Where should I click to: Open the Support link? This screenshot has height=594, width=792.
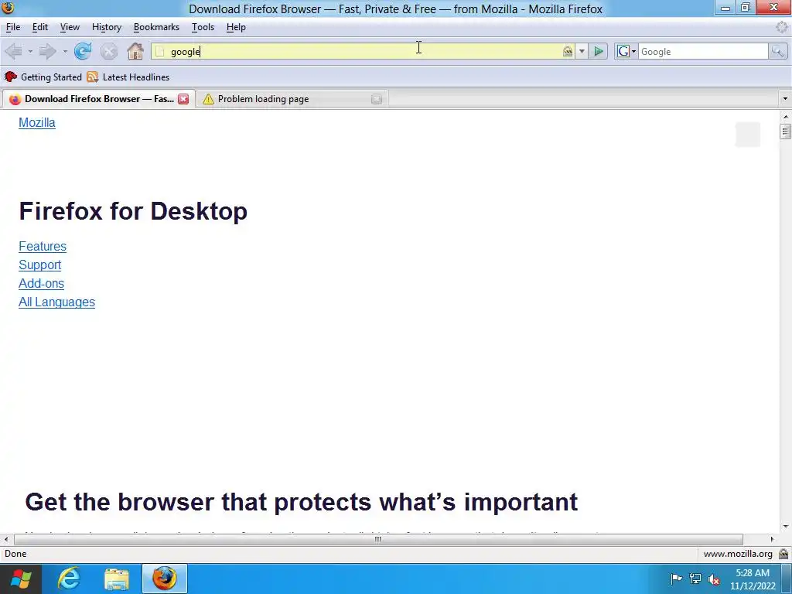40,265
